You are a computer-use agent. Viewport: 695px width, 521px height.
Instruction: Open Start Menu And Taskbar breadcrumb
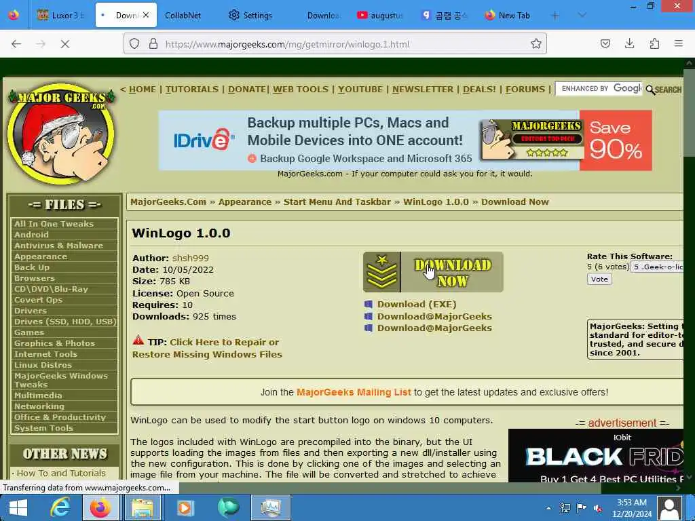pyautogui.click(x=337, y=202)
